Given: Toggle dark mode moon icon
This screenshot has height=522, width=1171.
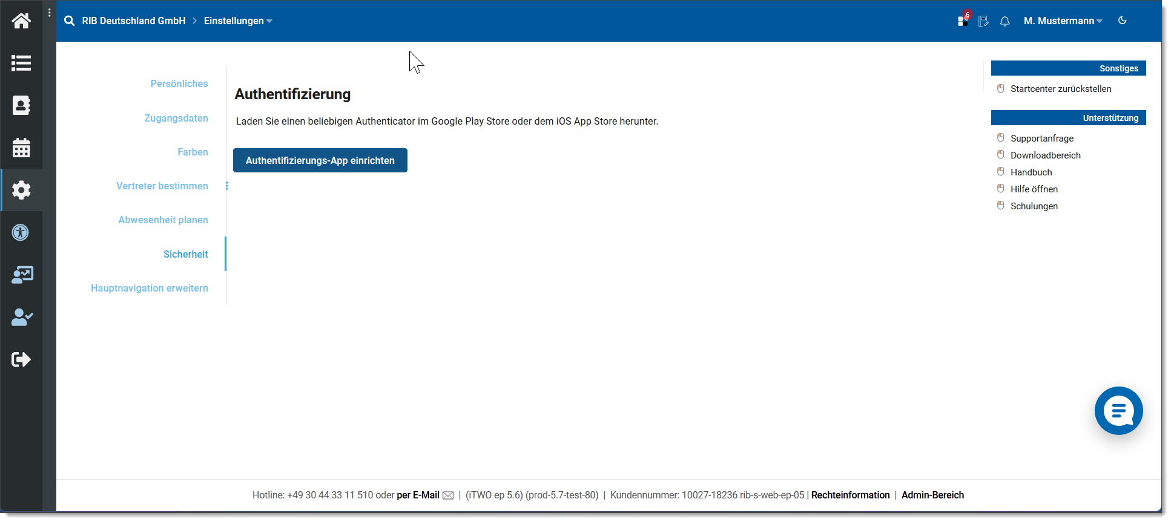Looking at the screenshot, I should pyautogui.click(x=1122, y=21).
